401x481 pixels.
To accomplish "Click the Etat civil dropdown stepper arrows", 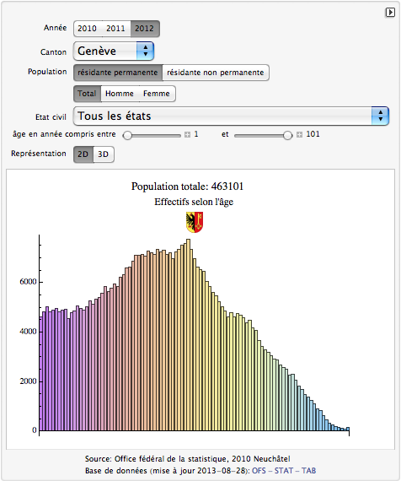I will pos(380,116).
